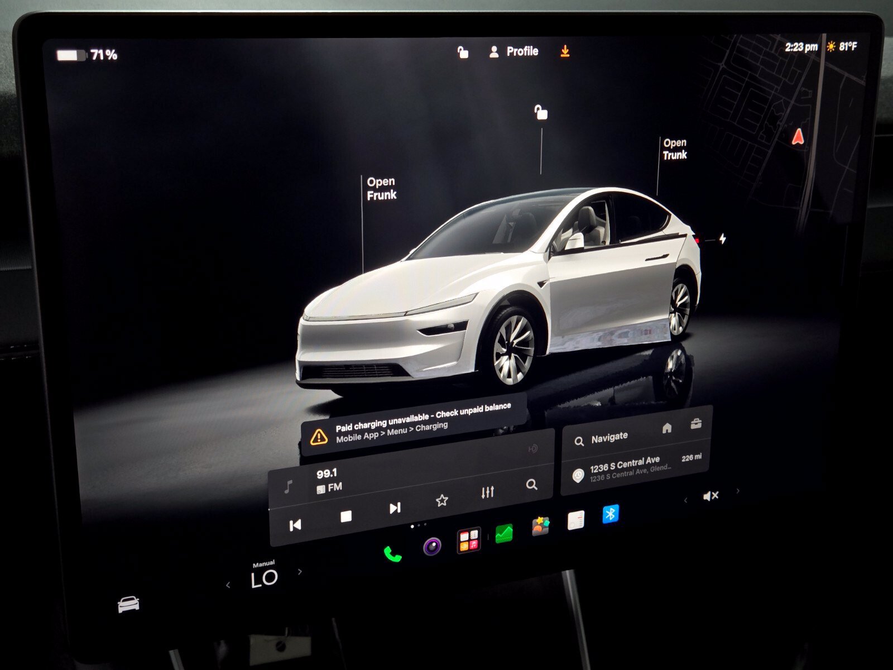
Task: Click the Open Trunk label
Action: (675, 149)
